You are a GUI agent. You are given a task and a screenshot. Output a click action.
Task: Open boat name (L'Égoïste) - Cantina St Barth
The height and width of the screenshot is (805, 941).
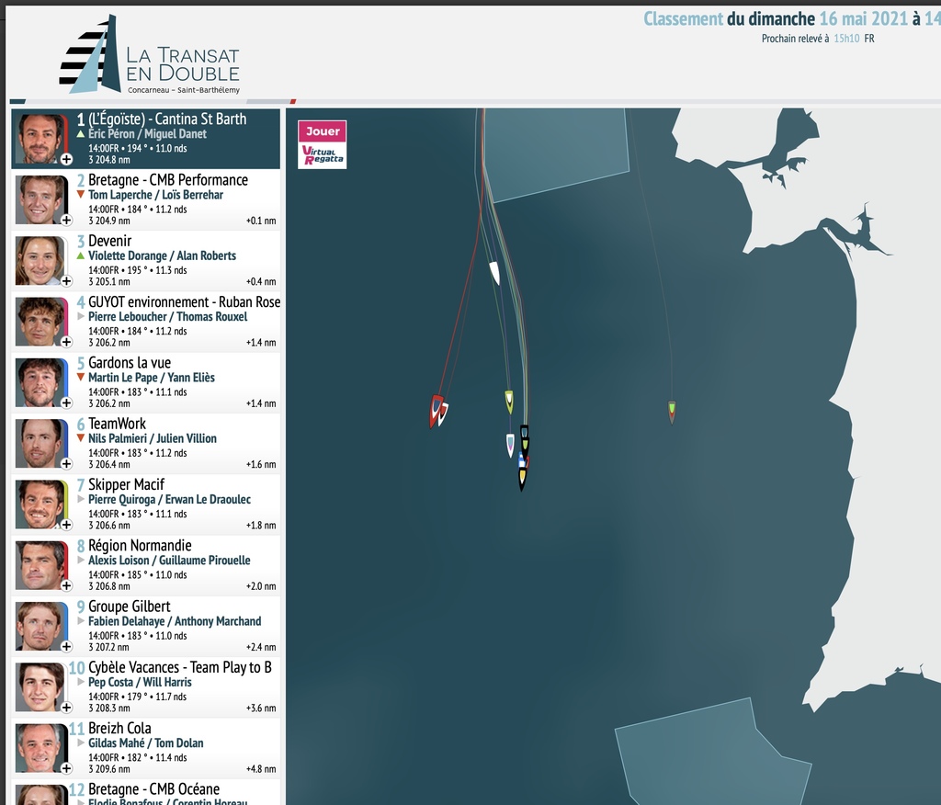(x=167, y=119)
